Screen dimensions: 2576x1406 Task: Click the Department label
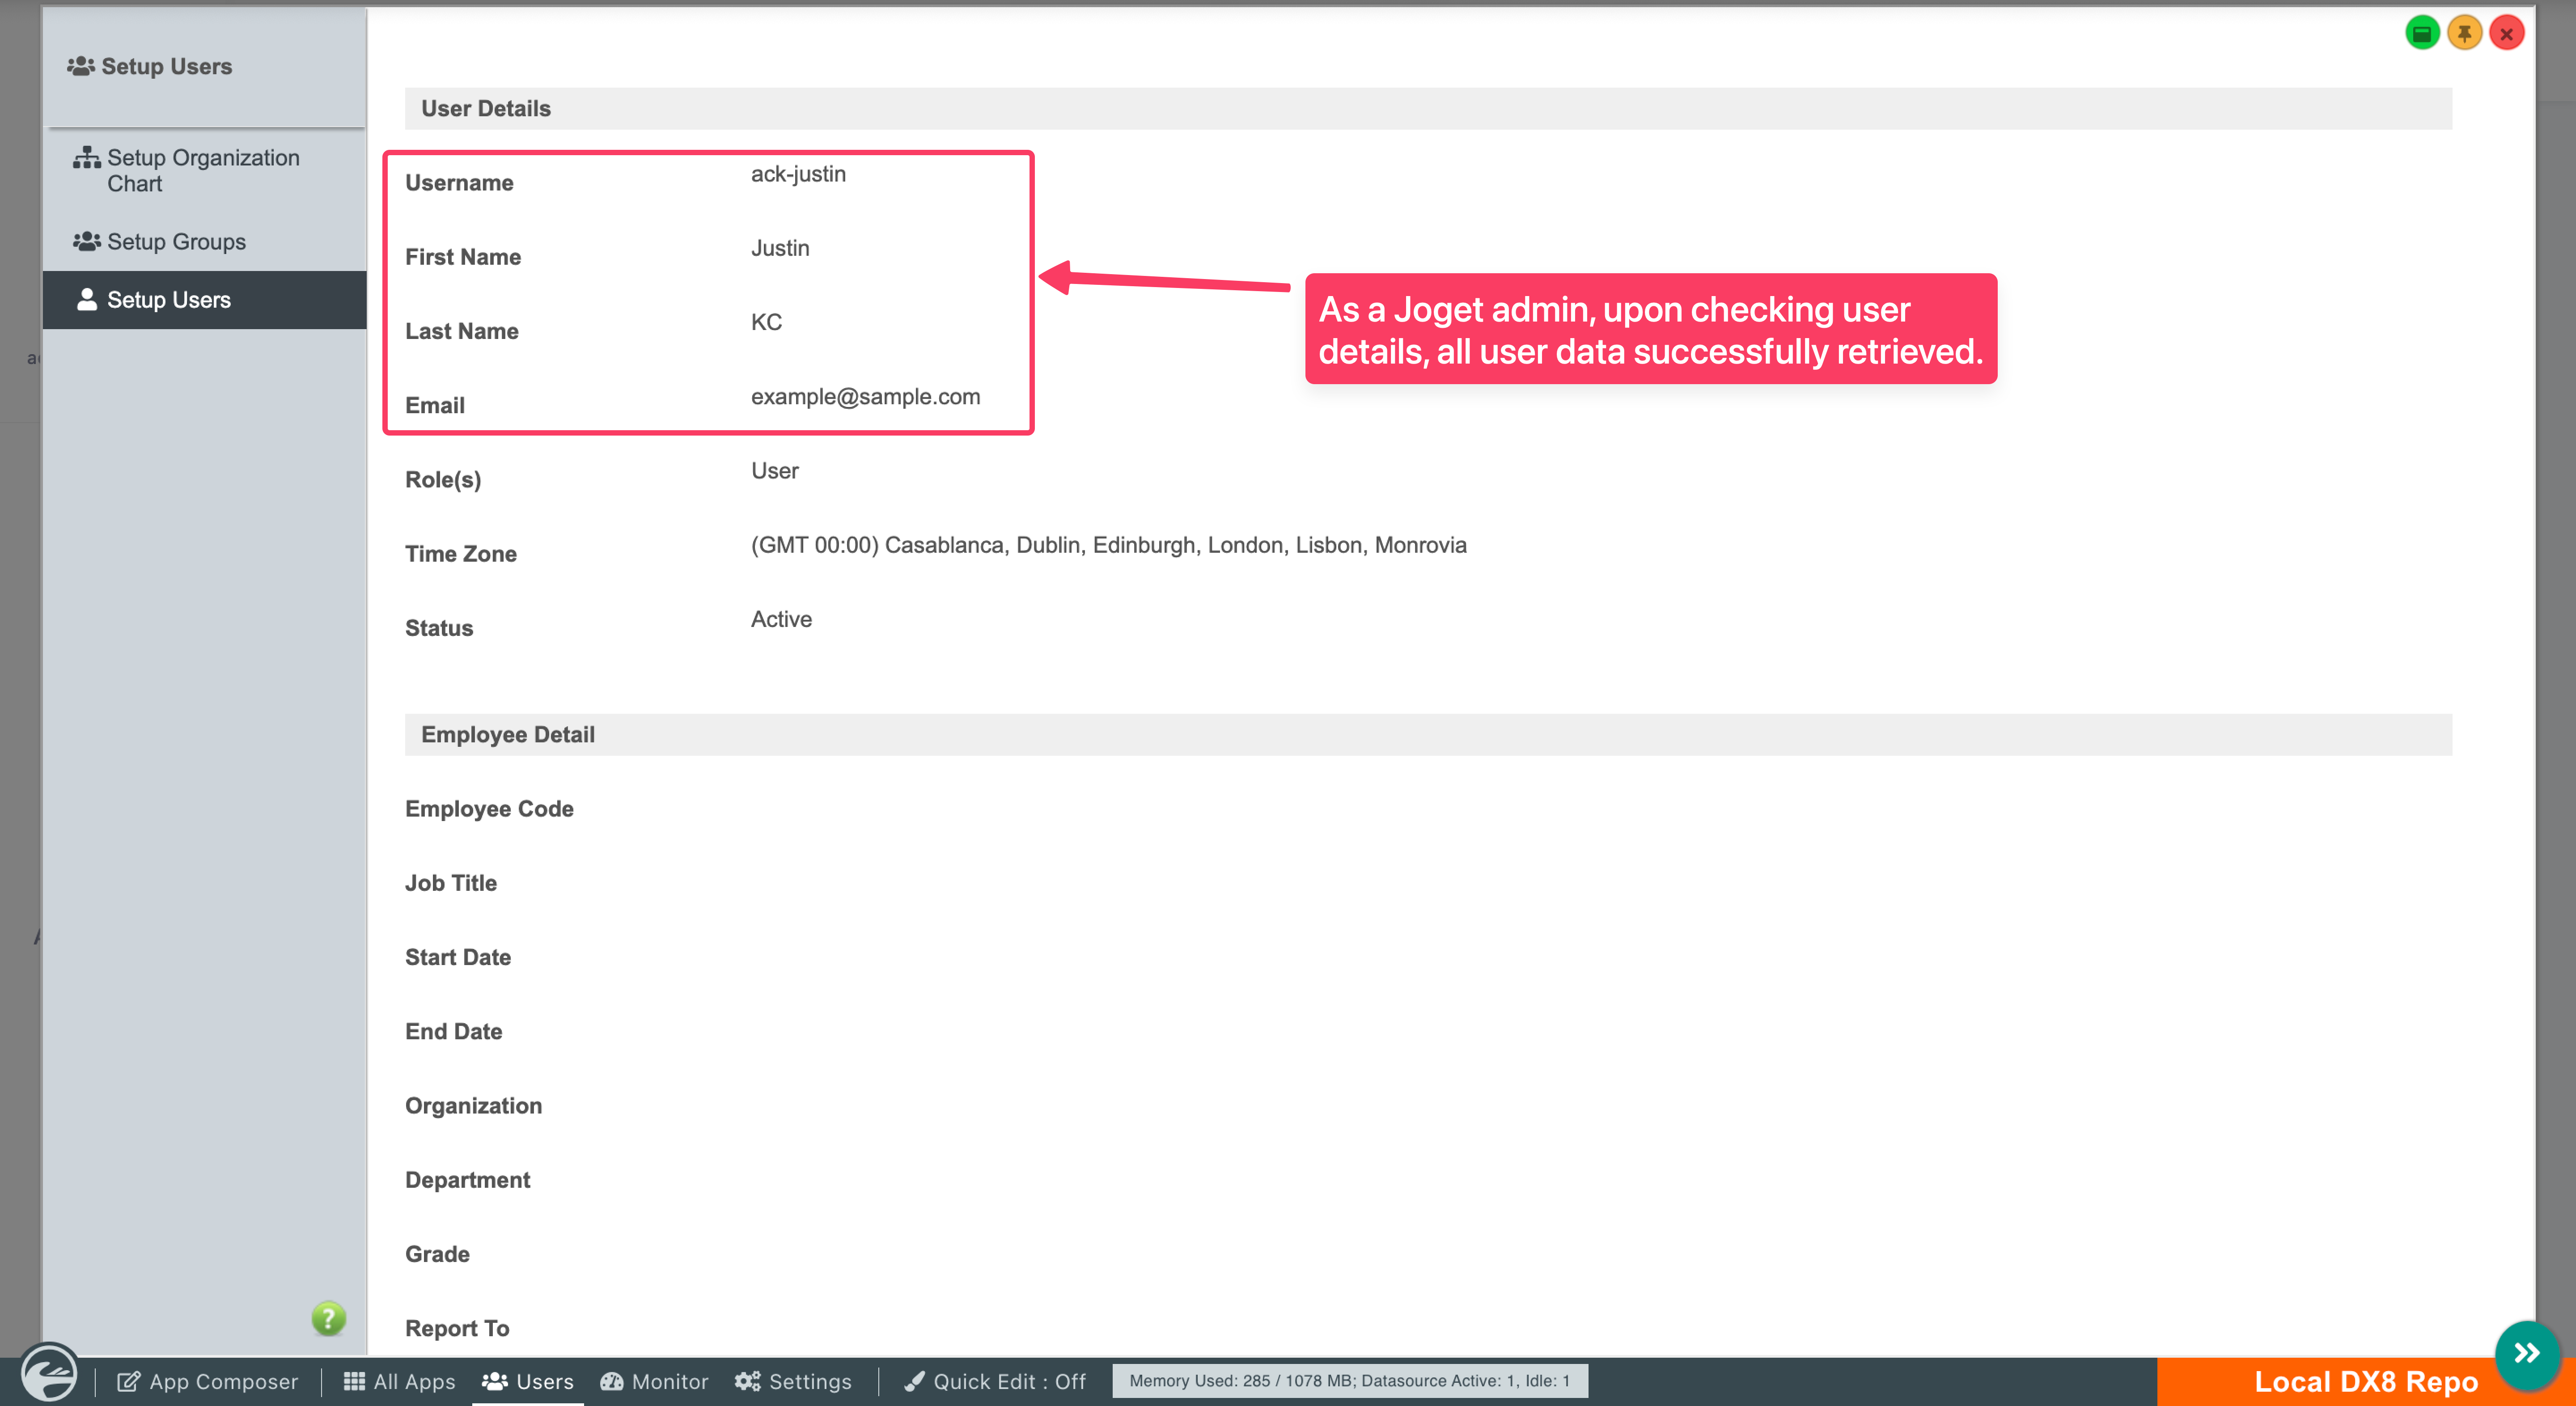click(x=467, y=1180)
